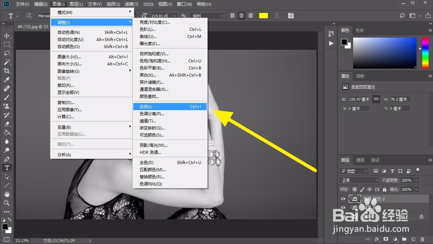Toggle lock transparent pixels

(355, 189)
